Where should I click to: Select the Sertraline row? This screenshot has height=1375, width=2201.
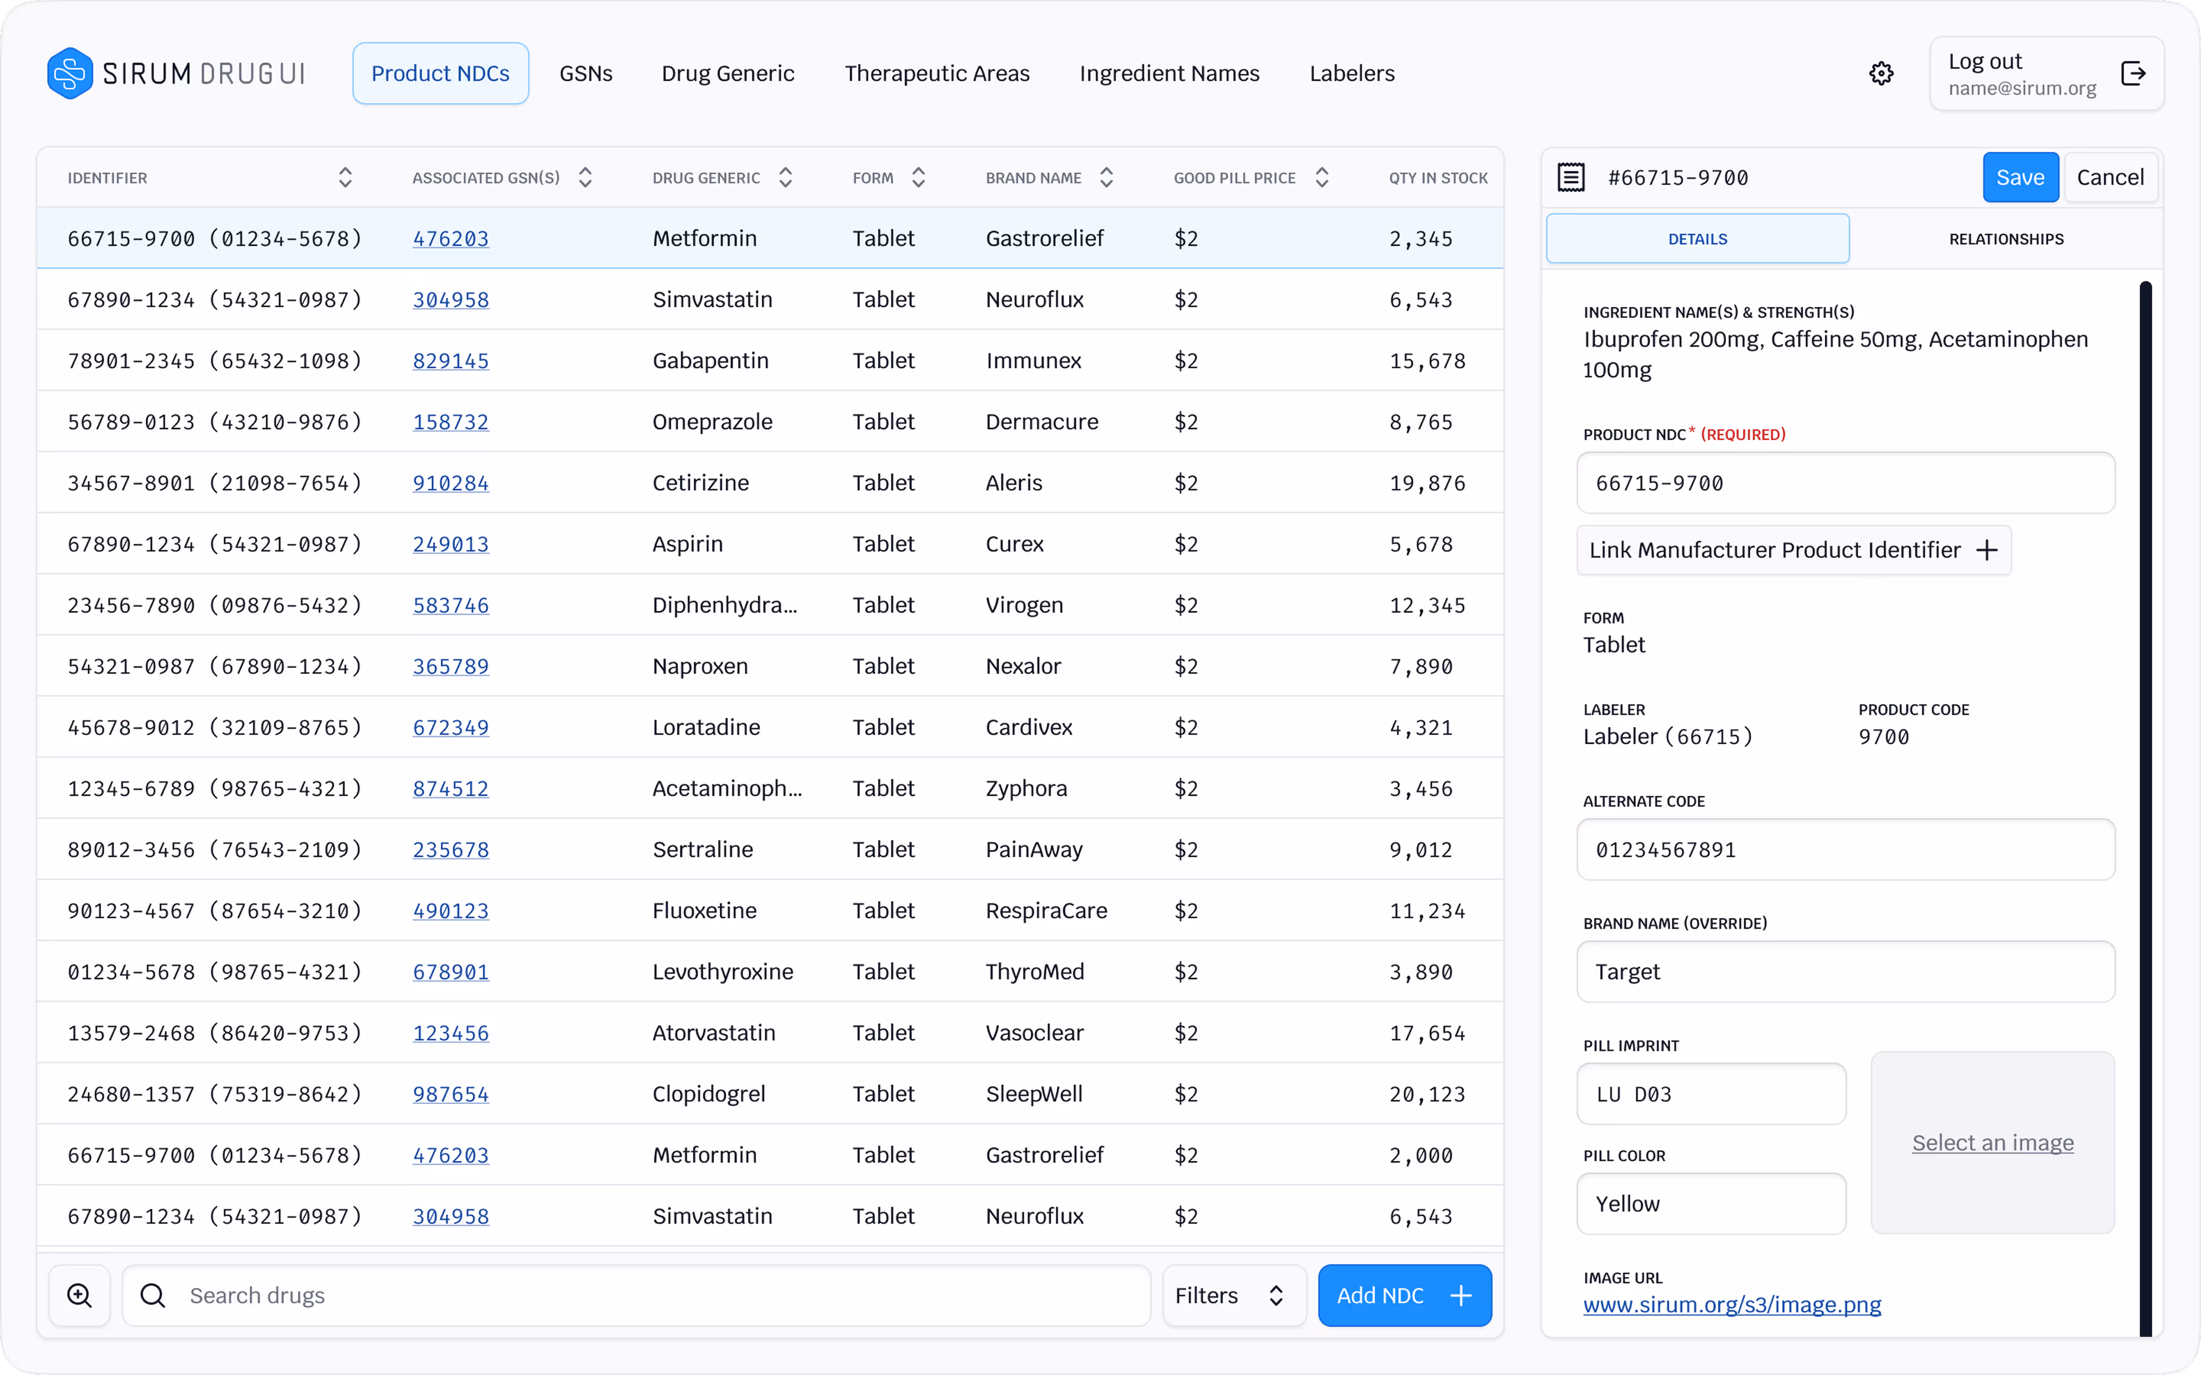(769, 850)
